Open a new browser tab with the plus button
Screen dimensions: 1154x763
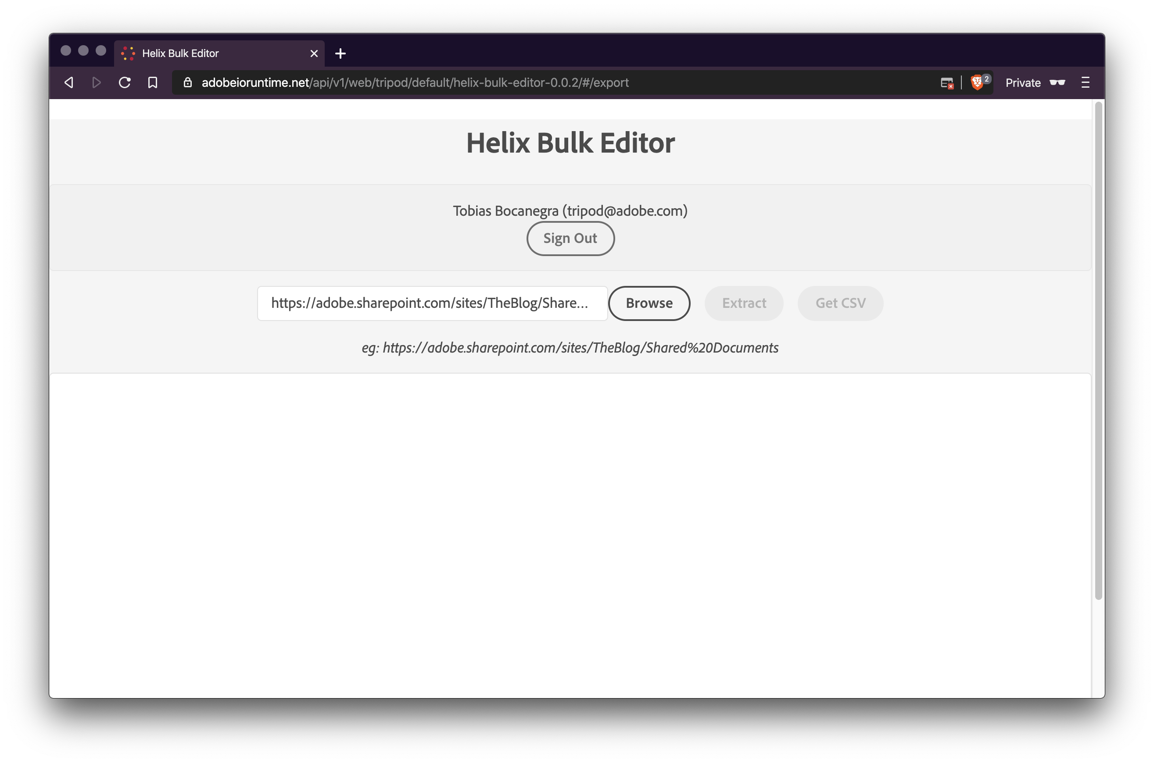tap(340, 53)
